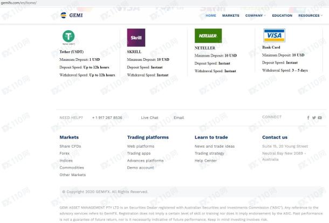This screenshot has height=223, width=329.
Task: Open the Trading strategy link
Action: pos(209,154)
